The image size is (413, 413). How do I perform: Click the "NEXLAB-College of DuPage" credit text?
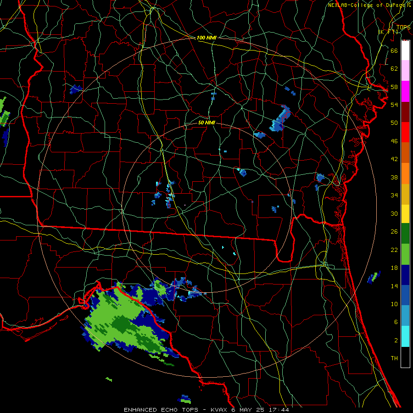click(368, 5)
